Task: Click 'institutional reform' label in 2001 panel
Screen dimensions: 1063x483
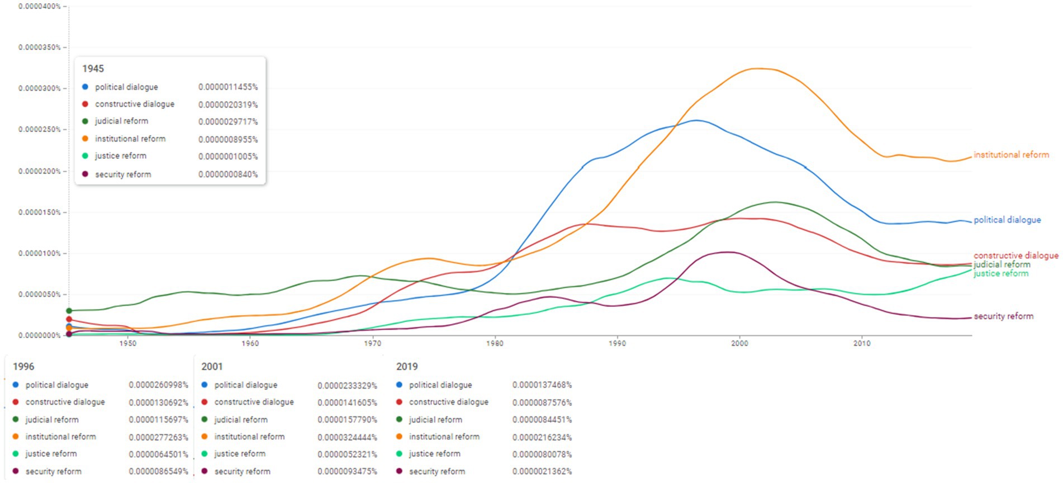Action: 249,437
